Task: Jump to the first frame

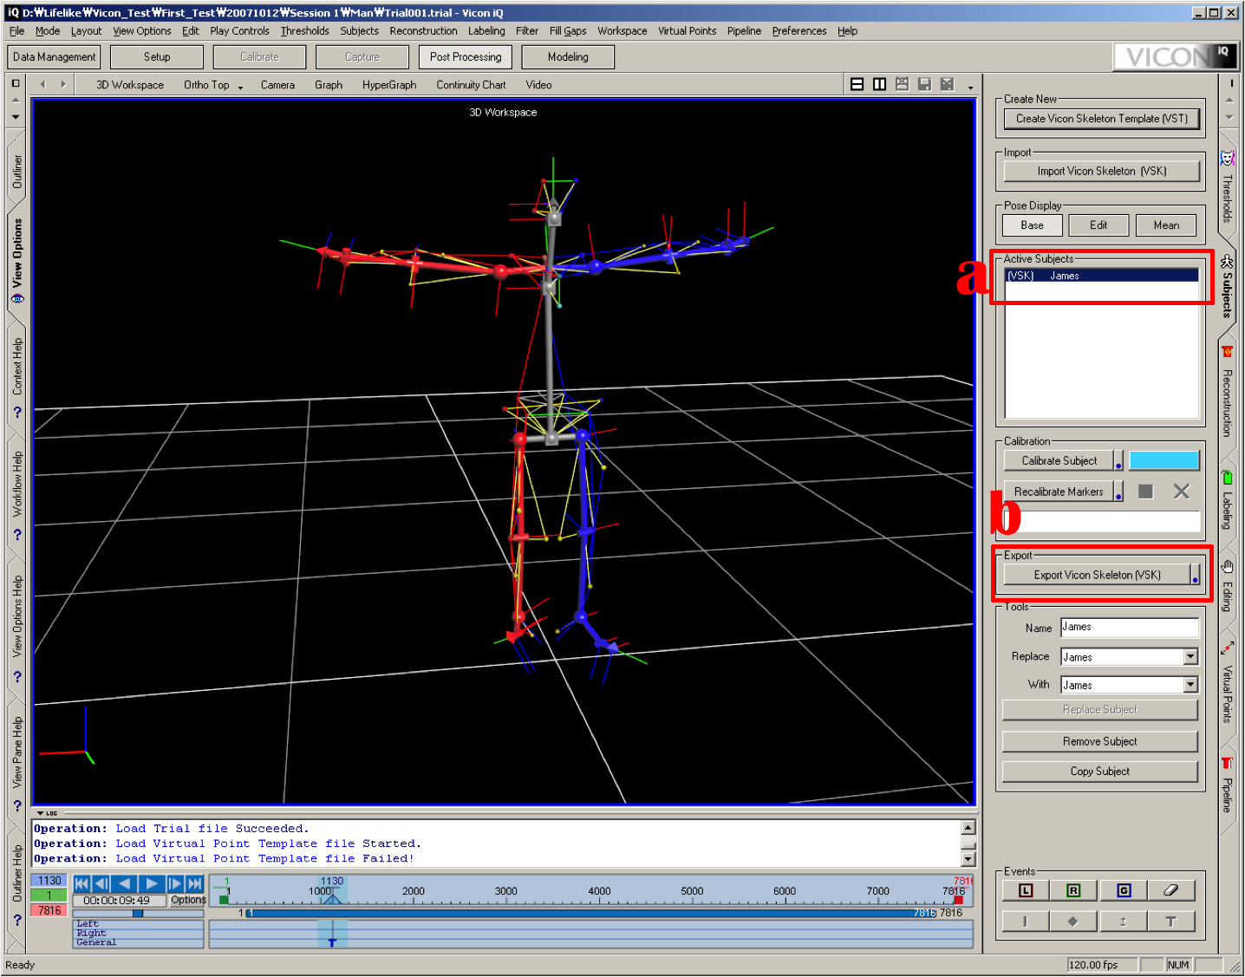Action: [81, 883]
